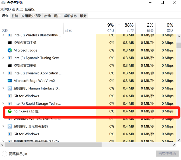Click the horizontal scrollbar right arrow
This screenshot has width=181, height=160.
coord(174,145)
